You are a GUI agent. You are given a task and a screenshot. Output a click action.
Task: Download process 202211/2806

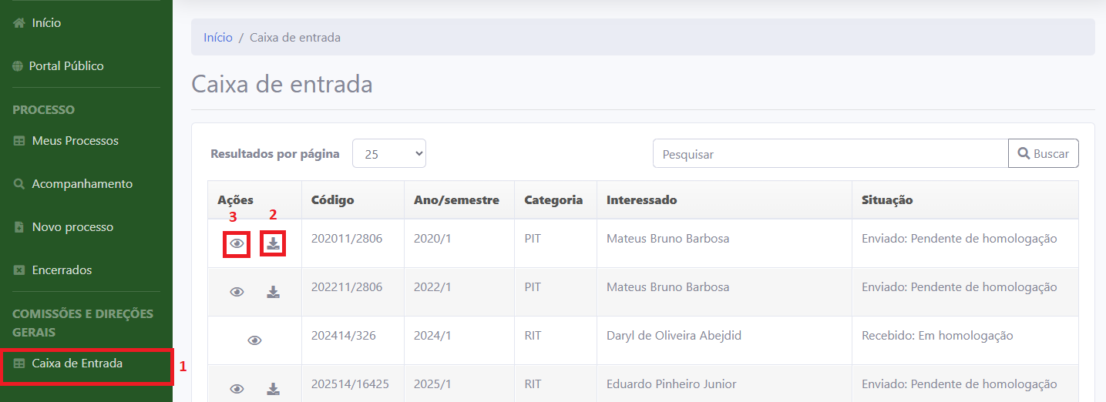(x=273, y=292)
